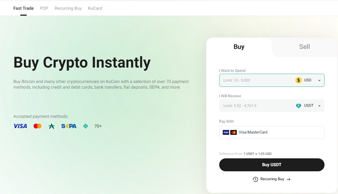Click the green USDT Tether icon

pos(298,106)
